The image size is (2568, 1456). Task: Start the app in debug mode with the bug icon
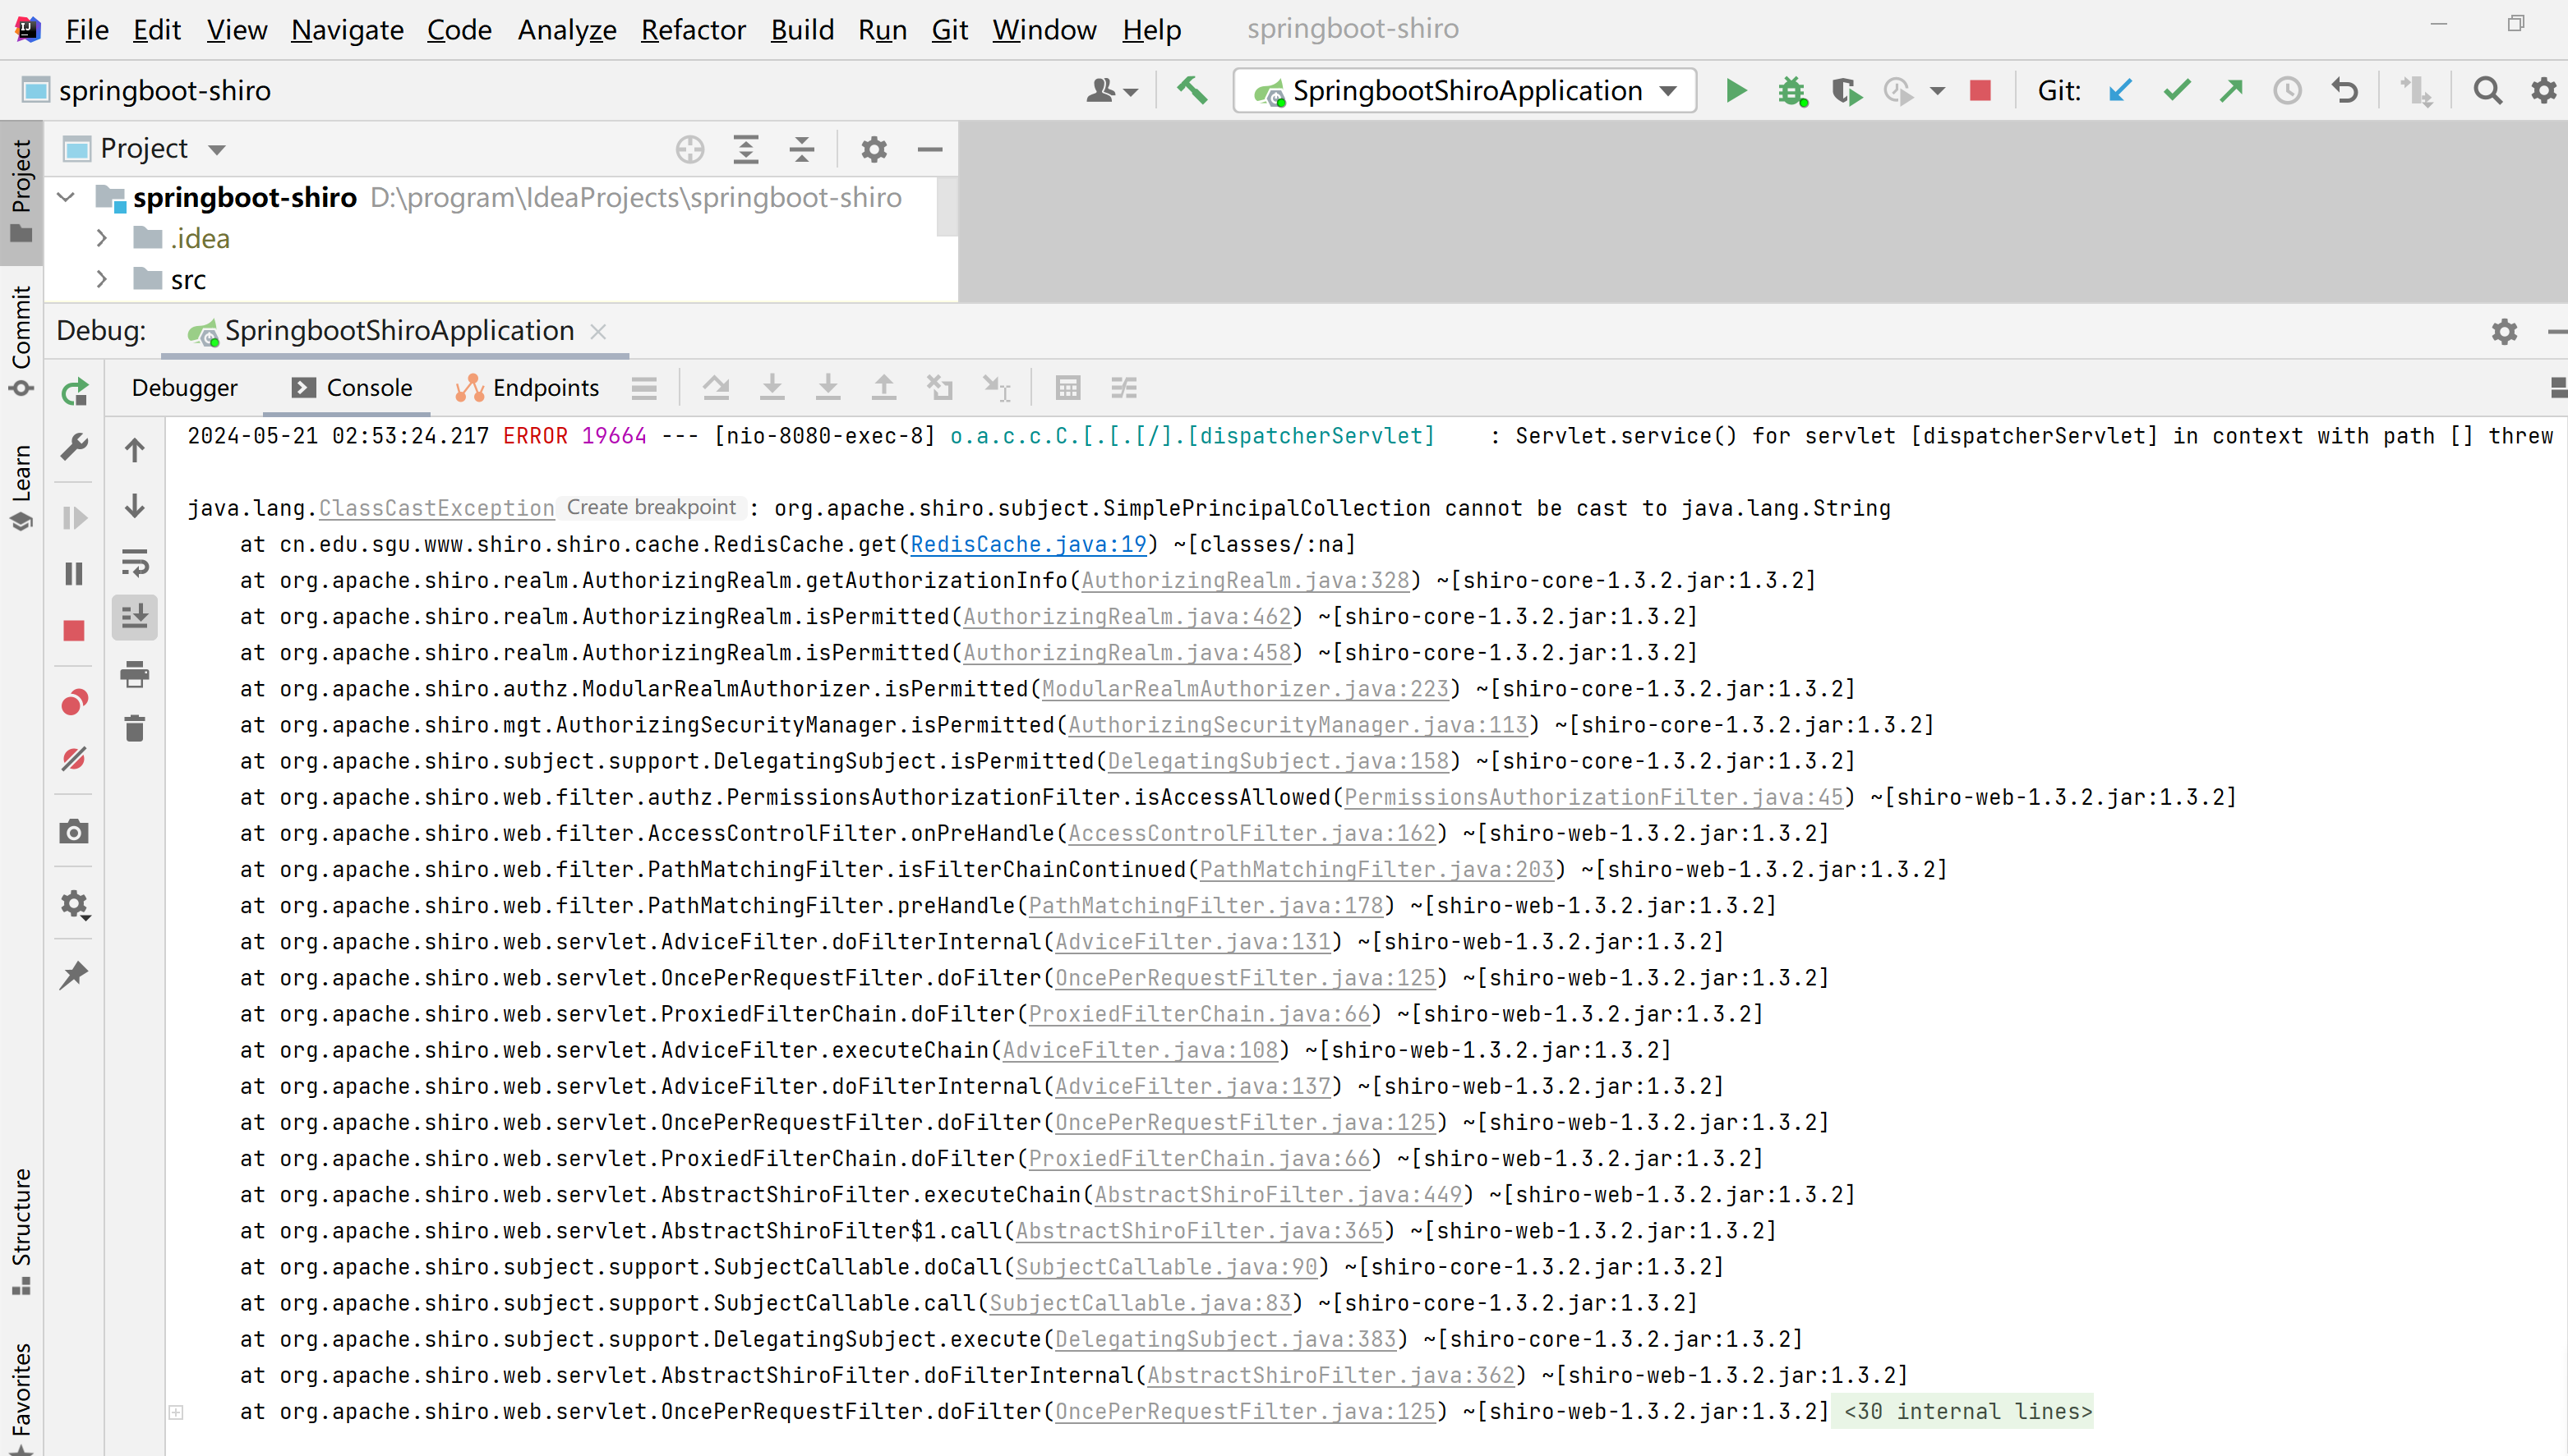click(x=1791, y=90)
